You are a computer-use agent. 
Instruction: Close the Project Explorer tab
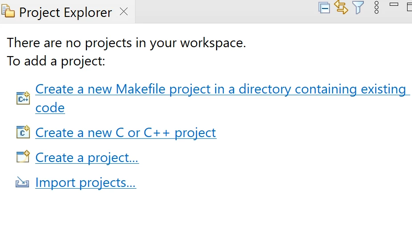(124, 12)
